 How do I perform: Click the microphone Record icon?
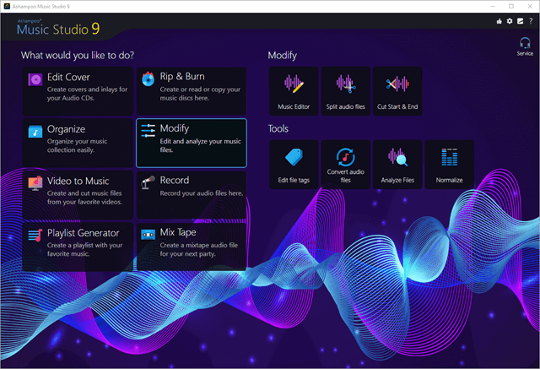click(x=148, y=182)
